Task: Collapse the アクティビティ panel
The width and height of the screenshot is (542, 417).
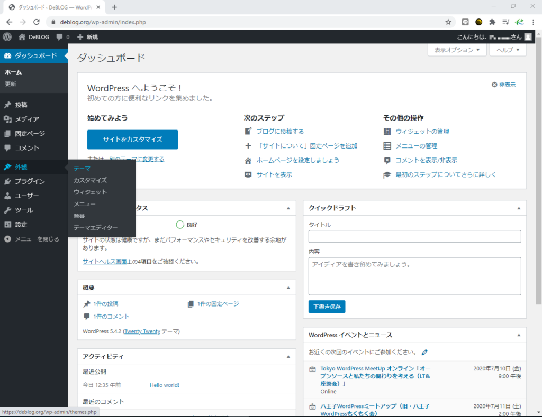Action: pyautogui.click(x=288, y=357)
